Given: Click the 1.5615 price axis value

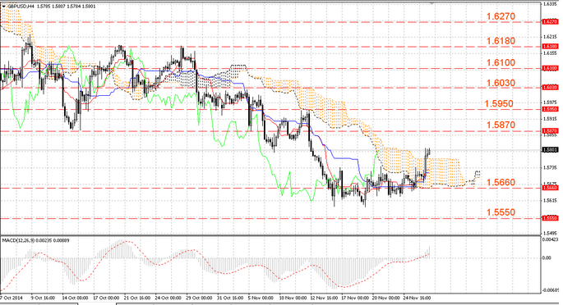Looking at the screenshot, I should pyautogui.click(x=550, y=201).
